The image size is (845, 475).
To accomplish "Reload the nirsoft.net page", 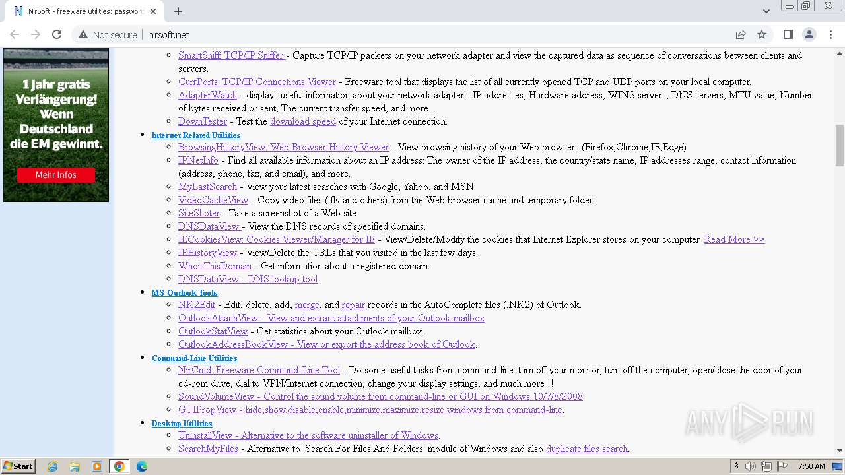I will point(57,34).
